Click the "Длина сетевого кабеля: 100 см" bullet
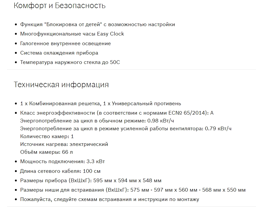Viewport: 256px width, 207px height. tap(60, 171)
